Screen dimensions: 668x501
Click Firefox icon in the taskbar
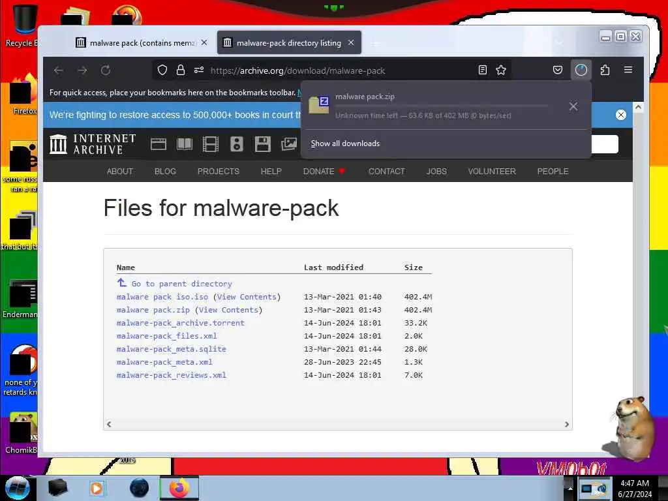179,488
